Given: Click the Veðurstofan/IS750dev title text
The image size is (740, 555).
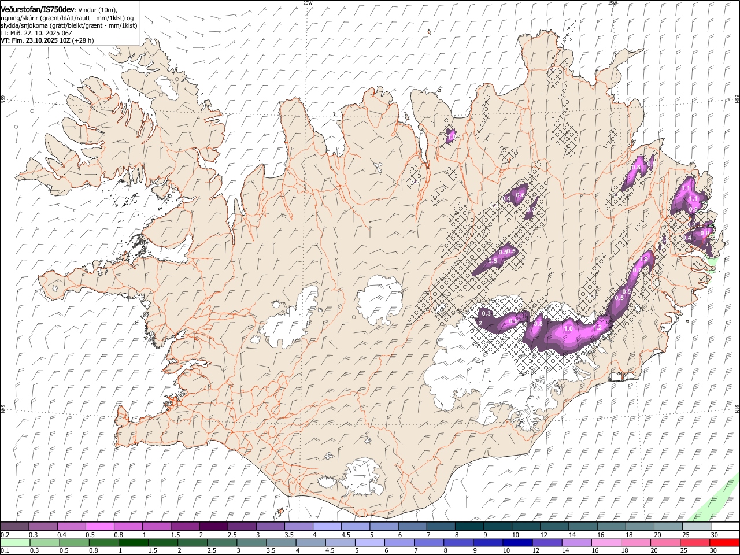Looking at the screenshot, I should (x=38, y=9).
